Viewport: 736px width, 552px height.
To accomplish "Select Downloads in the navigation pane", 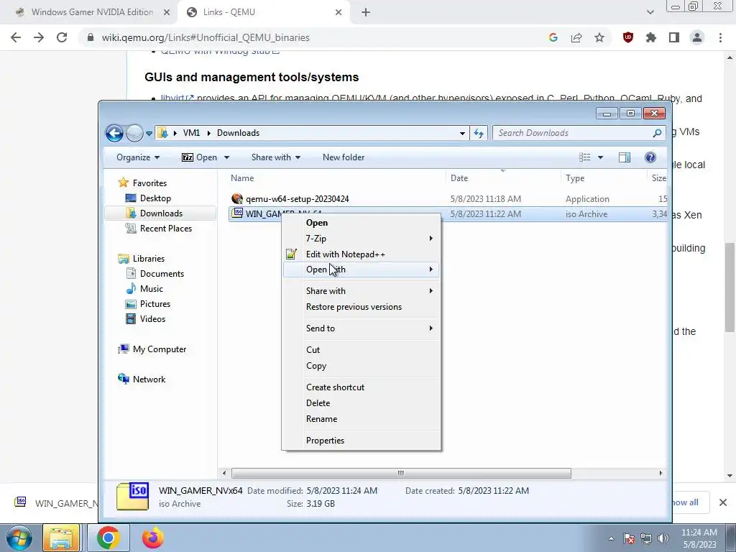I will pos(161,213).
